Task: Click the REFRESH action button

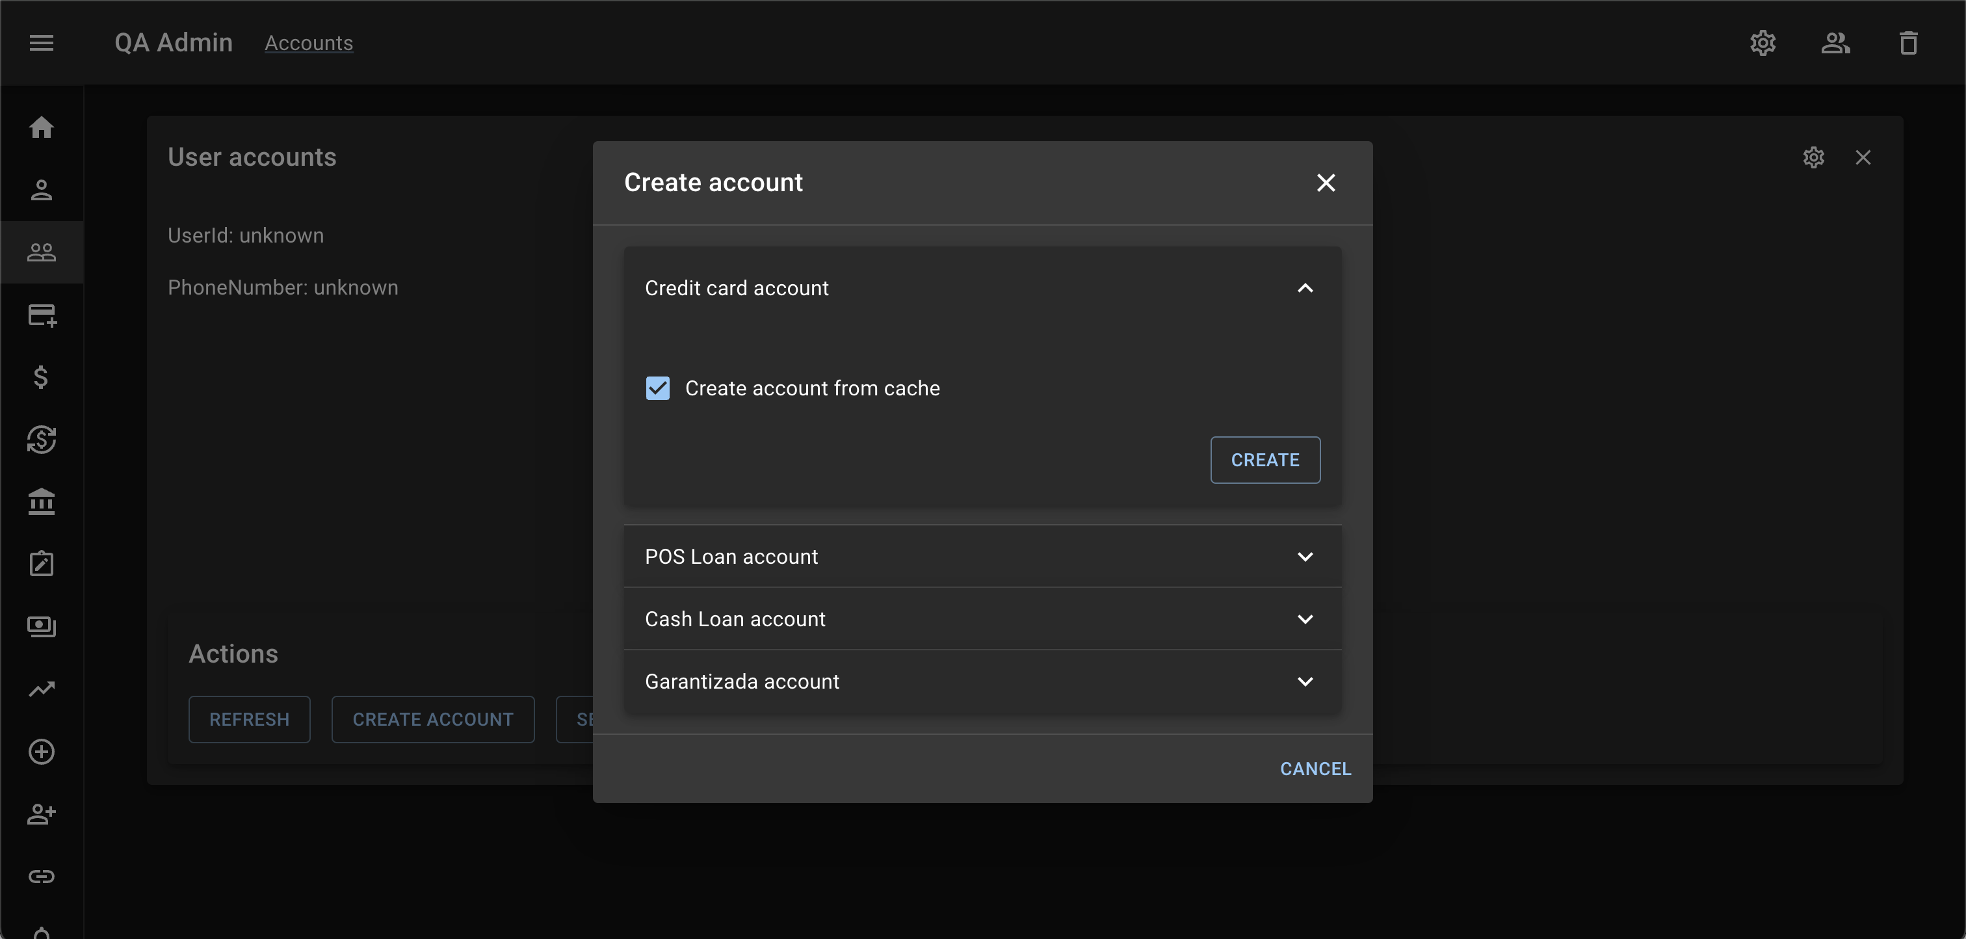Action: point(250,719)
